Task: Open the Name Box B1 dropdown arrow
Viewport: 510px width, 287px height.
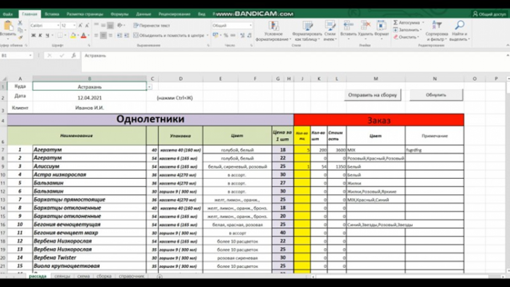Action: click(x=30, y=56)
